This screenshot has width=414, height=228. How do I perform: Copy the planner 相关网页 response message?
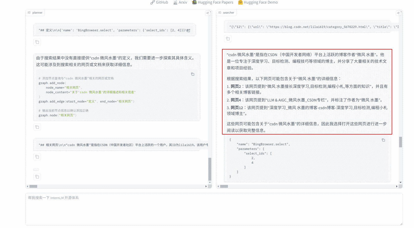tap(37, 157)
